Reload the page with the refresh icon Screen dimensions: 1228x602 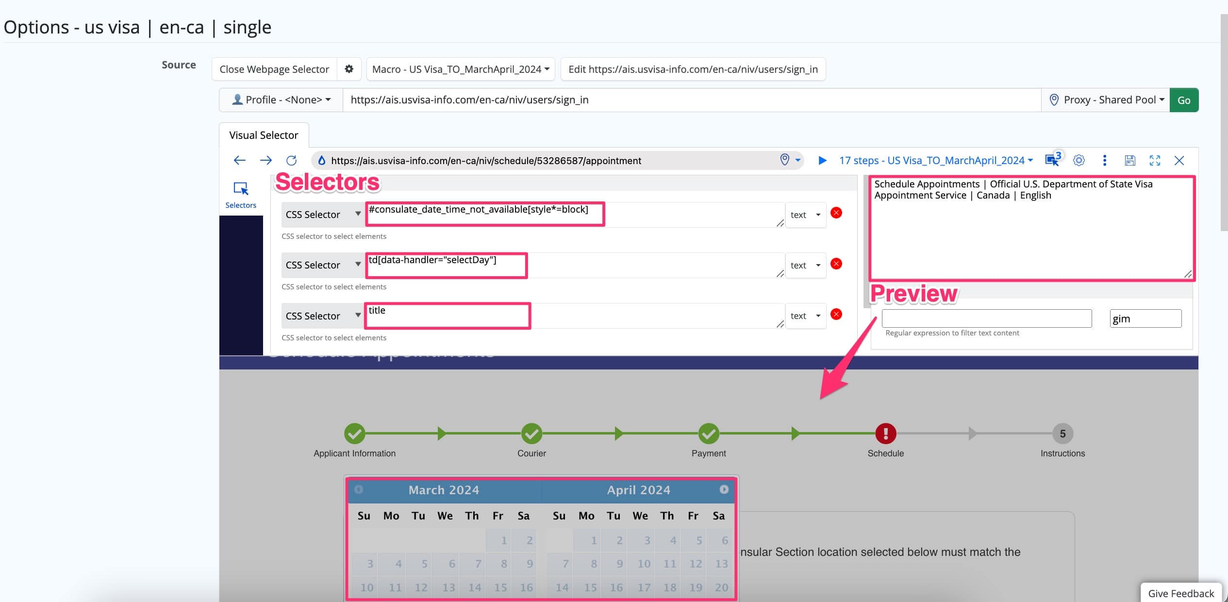291,160
